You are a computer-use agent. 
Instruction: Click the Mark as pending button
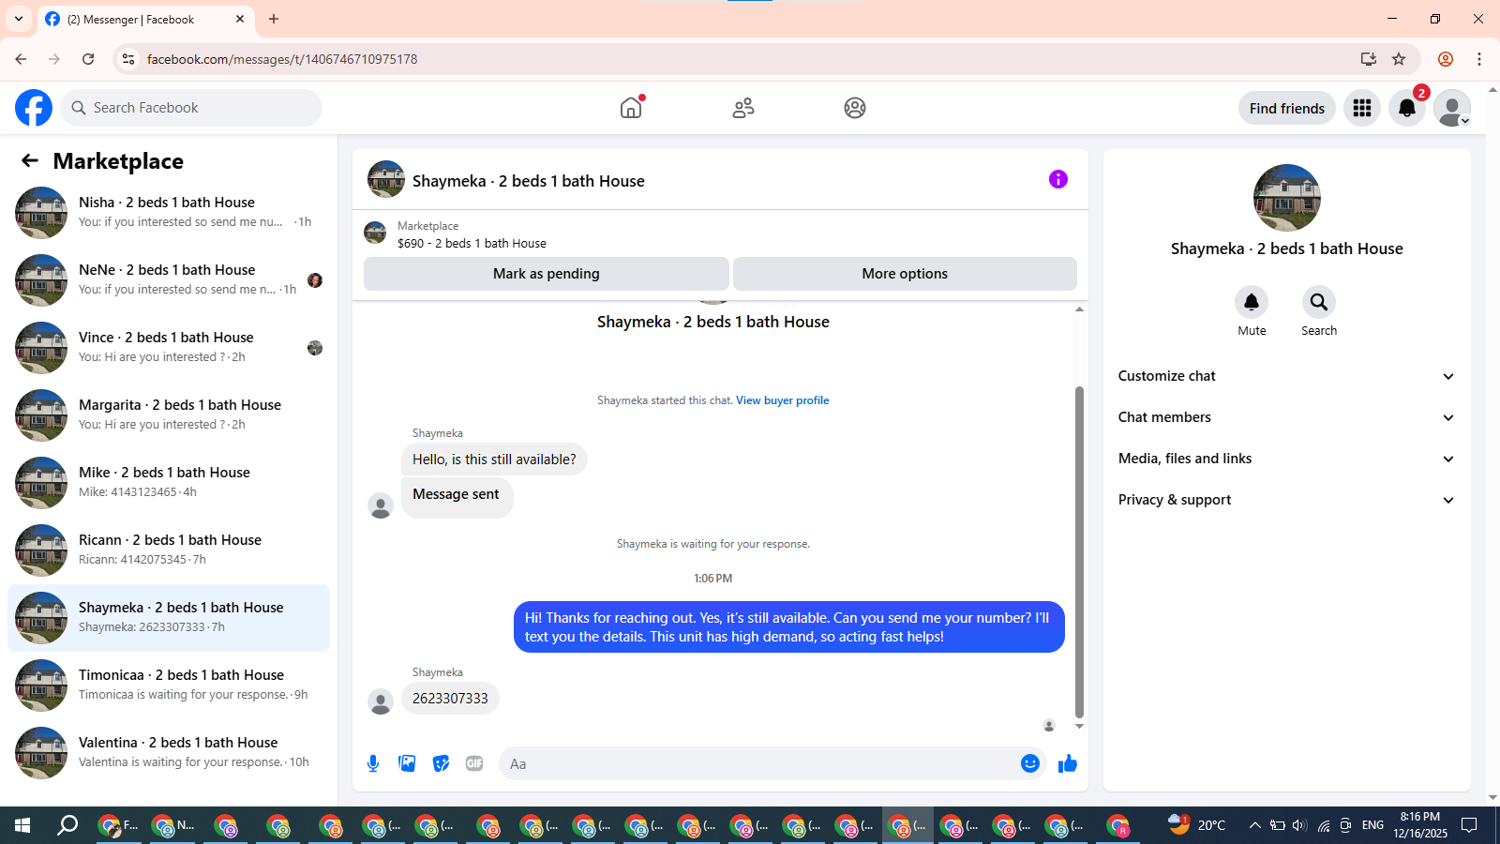tap(547, 274)
